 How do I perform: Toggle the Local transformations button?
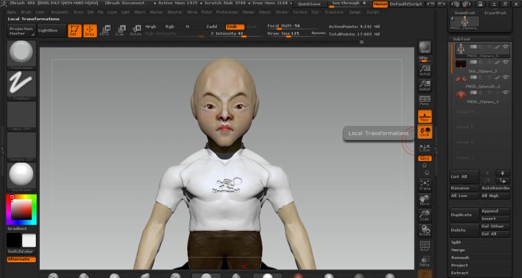point(425,132)
